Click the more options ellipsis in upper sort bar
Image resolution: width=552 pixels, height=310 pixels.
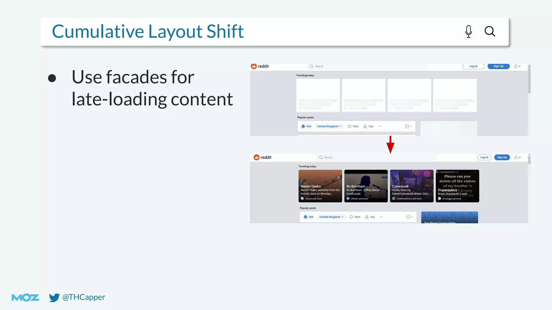click(x=379, y=126)
